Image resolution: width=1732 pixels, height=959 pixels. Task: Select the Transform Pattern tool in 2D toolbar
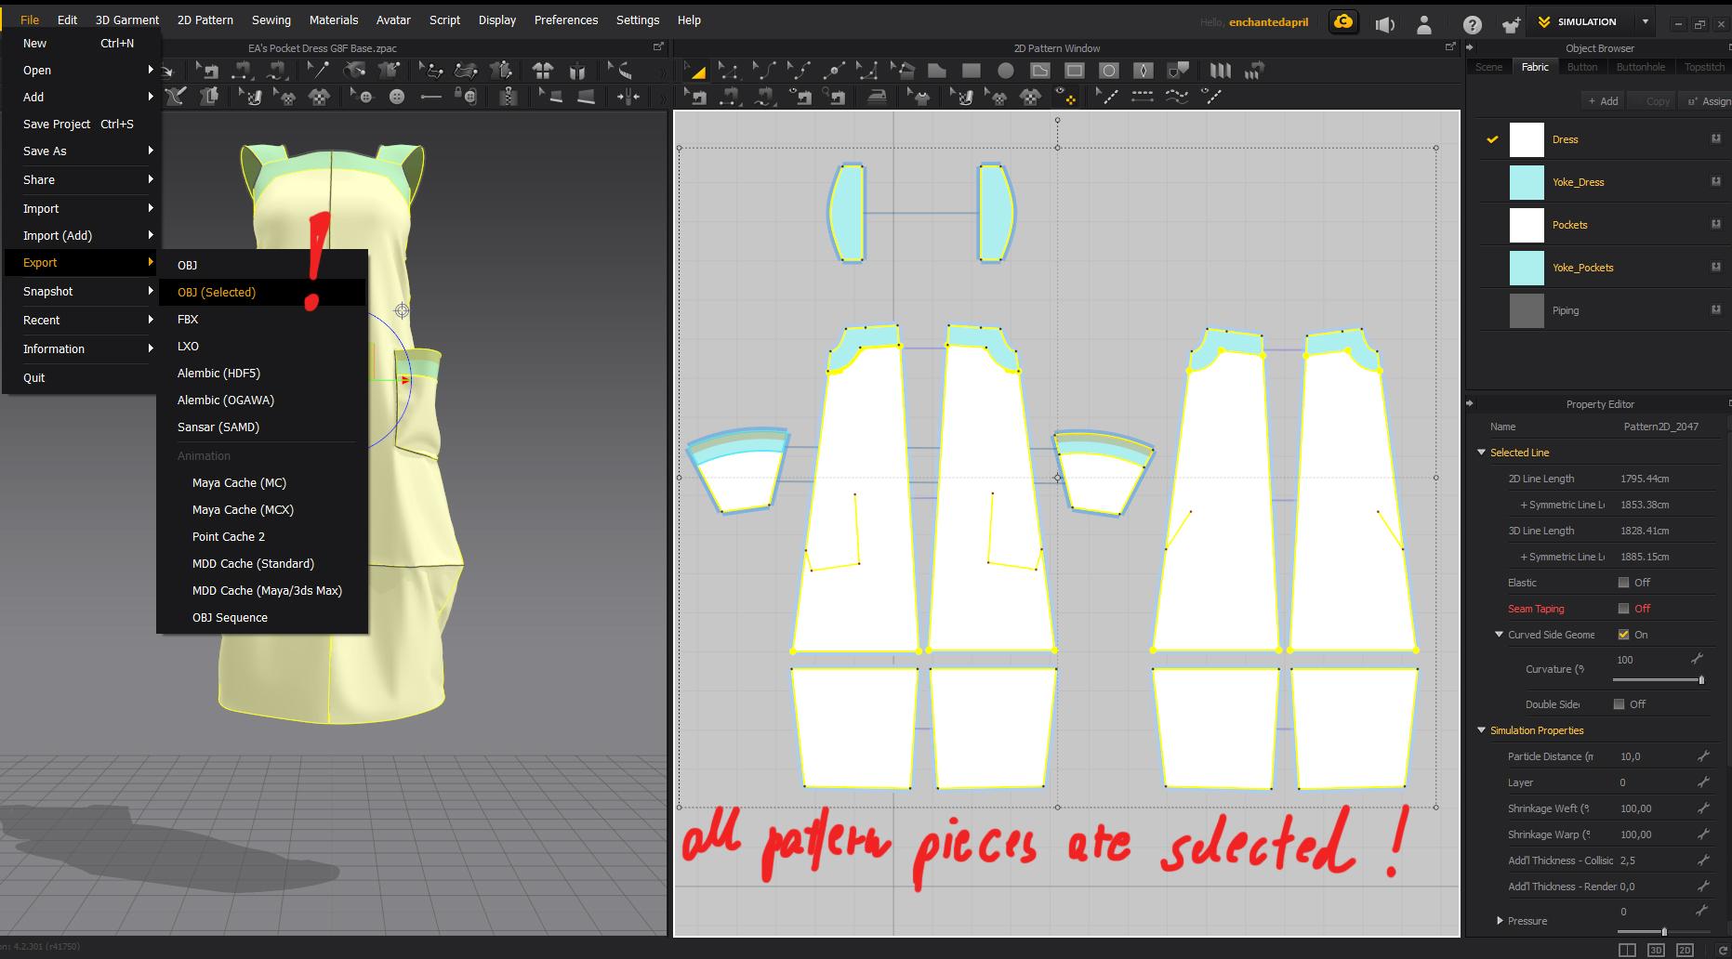(x=694, y=71)
